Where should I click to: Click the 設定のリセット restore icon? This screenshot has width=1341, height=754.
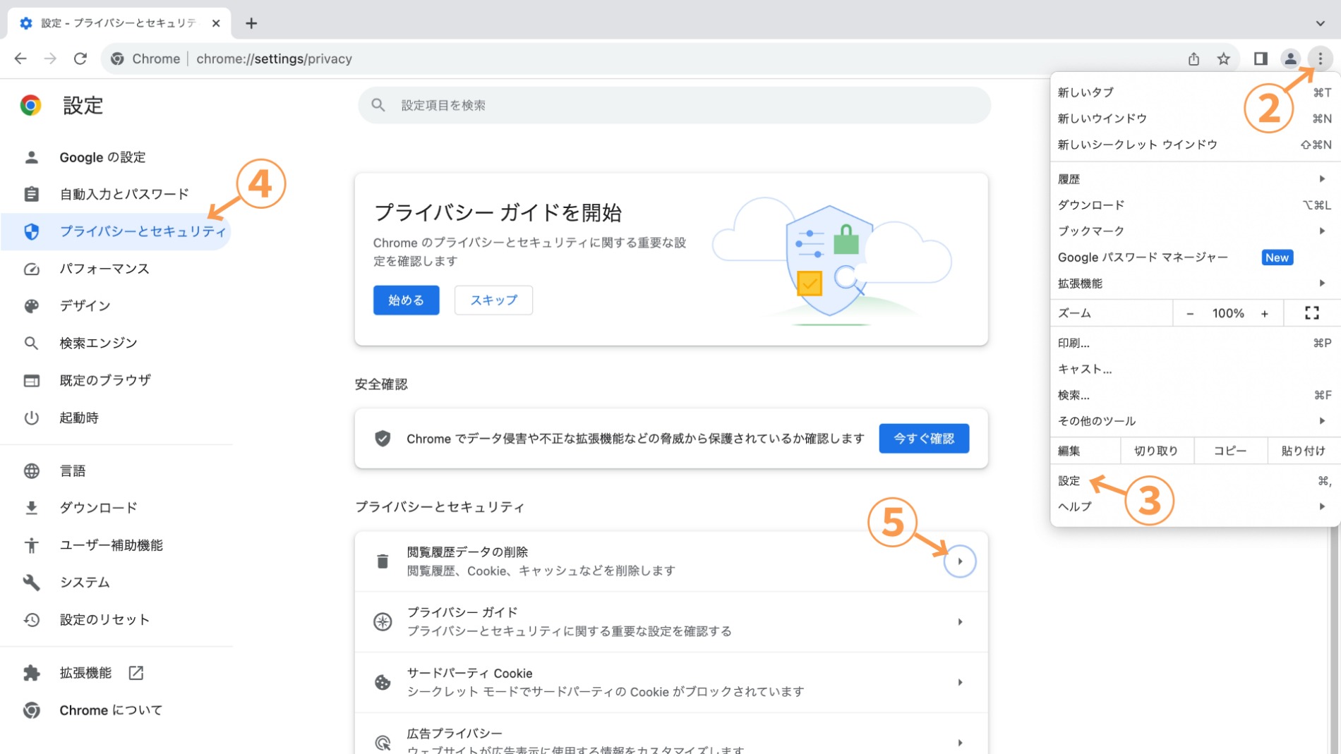pos(31,619)
